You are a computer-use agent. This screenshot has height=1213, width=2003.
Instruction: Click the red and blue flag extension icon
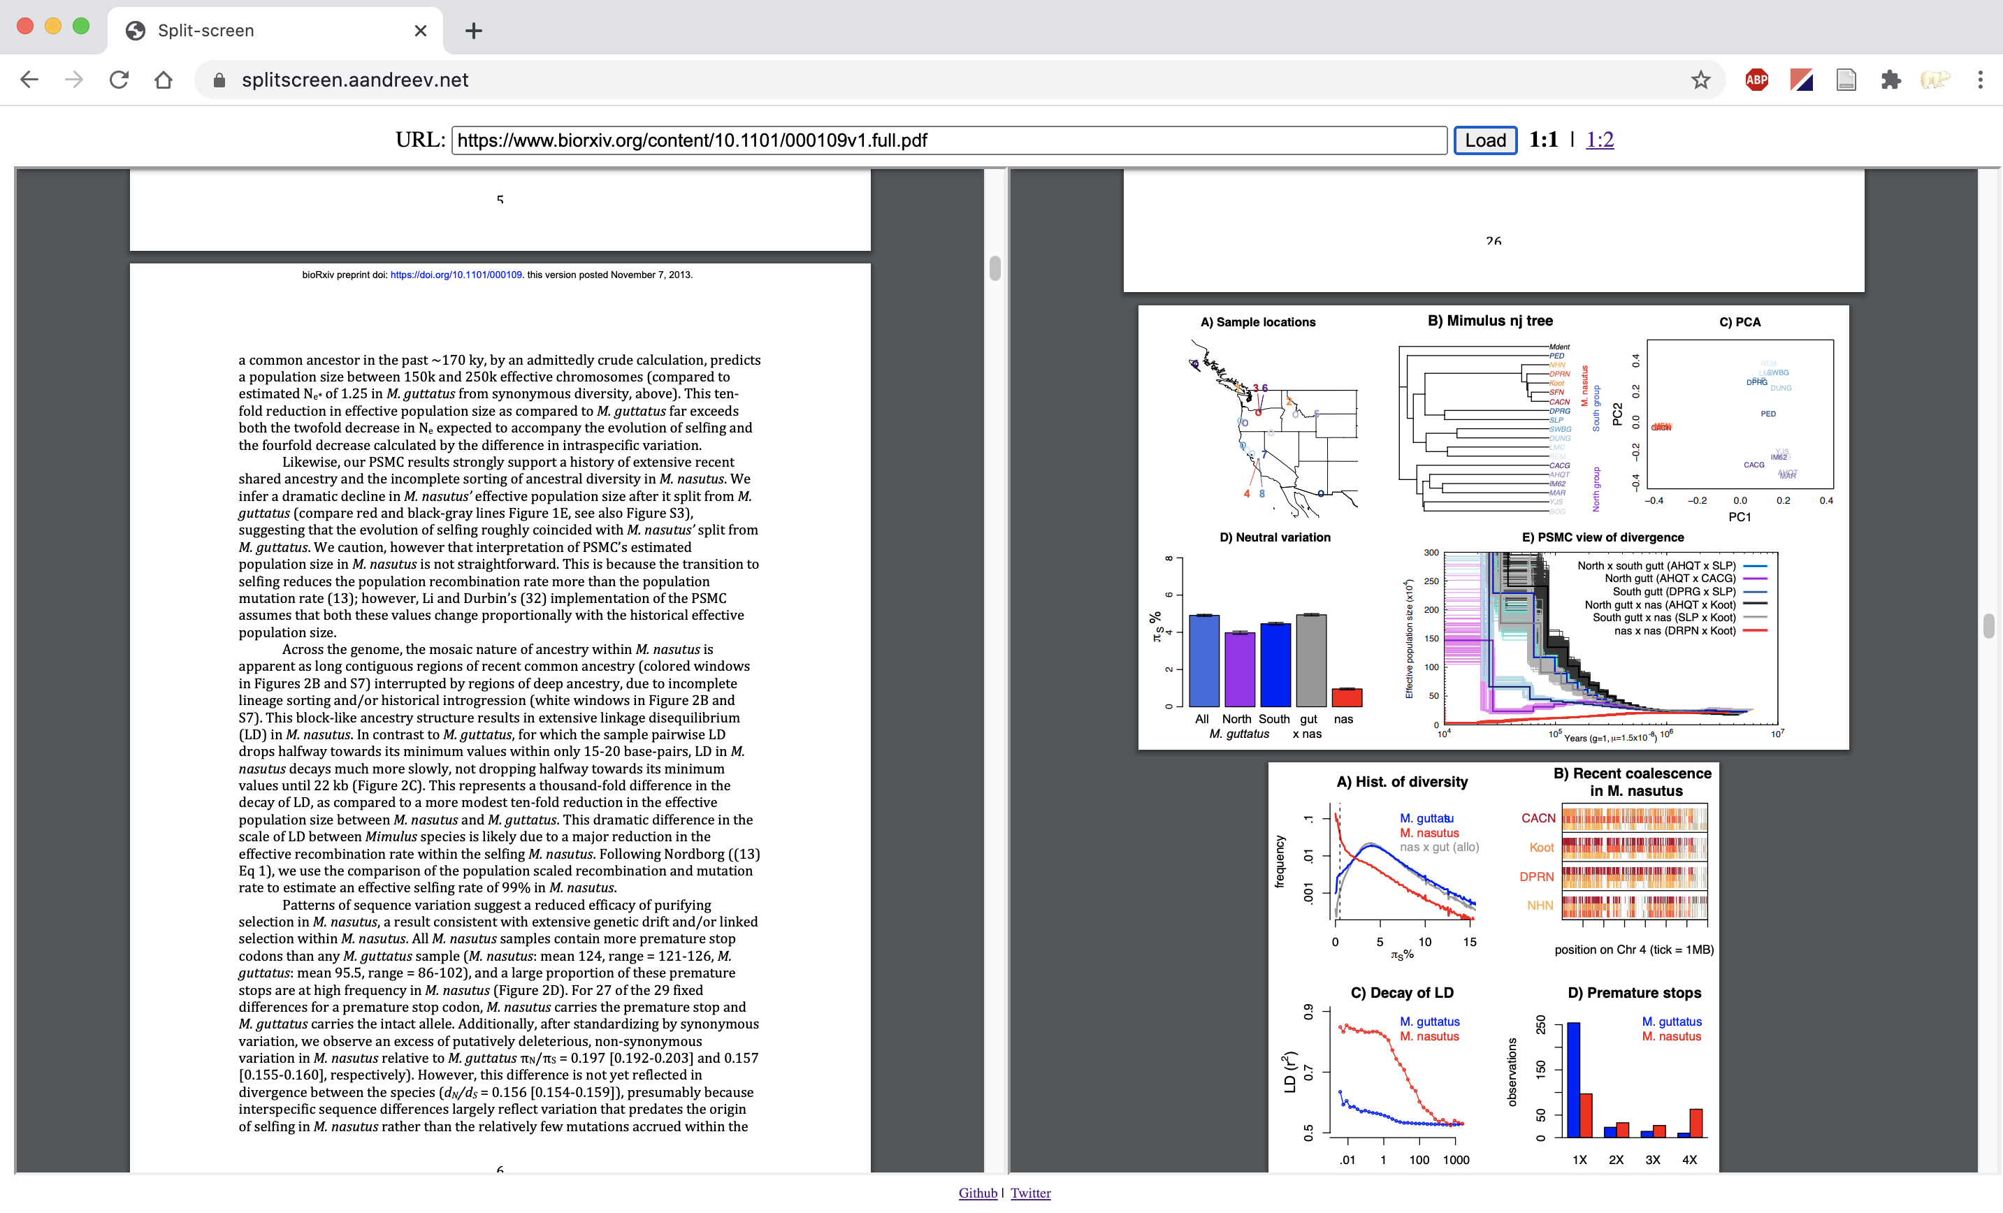1800,80
